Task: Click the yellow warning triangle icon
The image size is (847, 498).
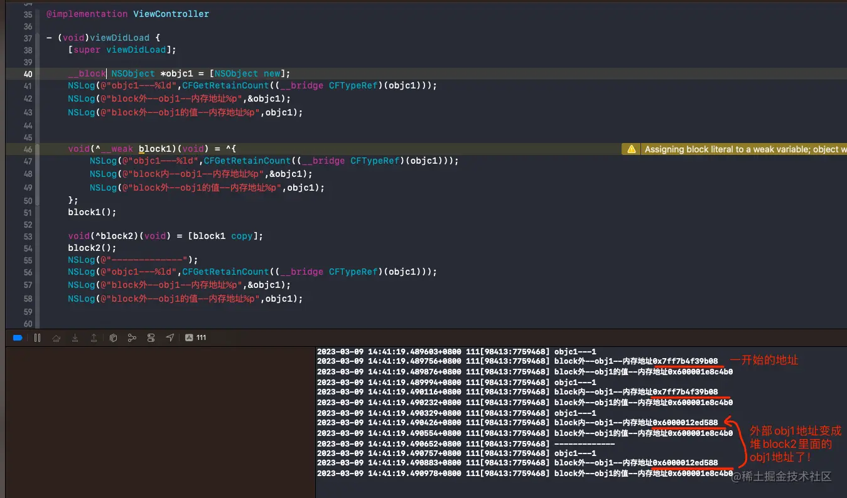Action: point(630,149)
